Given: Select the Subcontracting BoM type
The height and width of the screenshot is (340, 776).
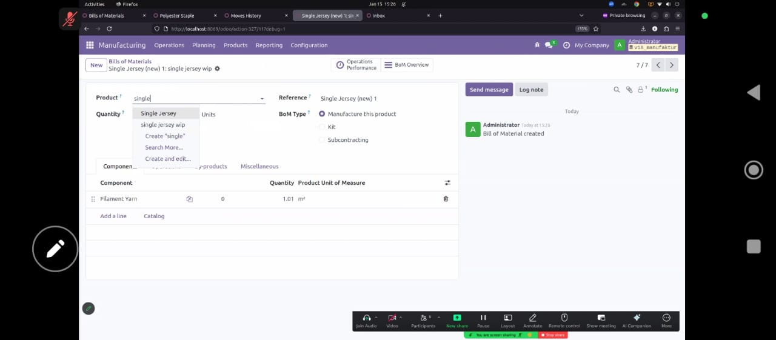Looking at the screenshot, I should click(x=322, y=140).
